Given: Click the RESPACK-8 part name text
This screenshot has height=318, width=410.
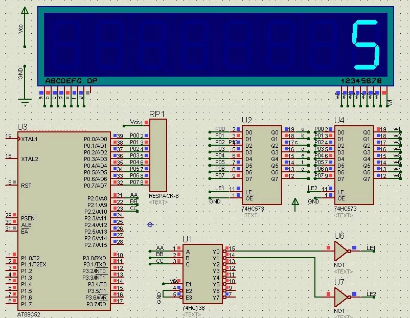Looking at the screenshot, I should [164, 196].
